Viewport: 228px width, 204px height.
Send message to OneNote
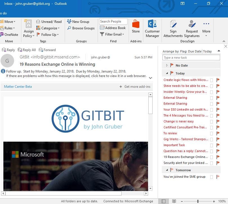[x=9, y=34]
